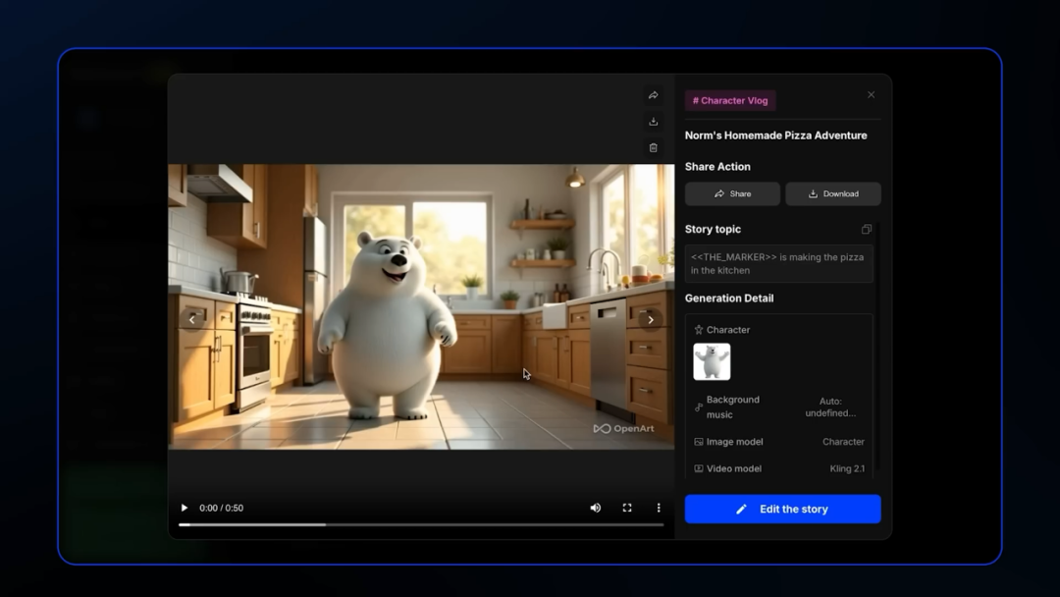Play the video

coord(184,508)
